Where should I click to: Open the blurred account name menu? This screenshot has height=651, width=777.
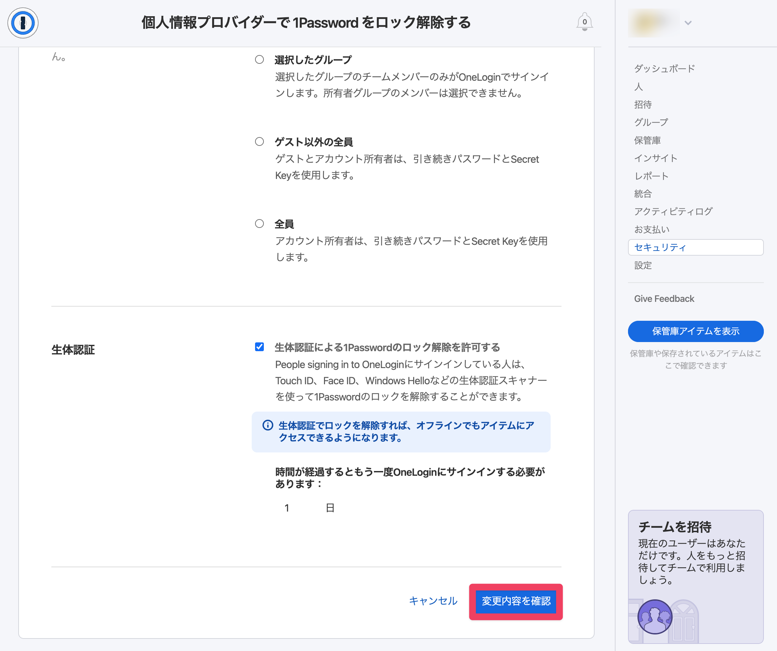tap(653, 23)
